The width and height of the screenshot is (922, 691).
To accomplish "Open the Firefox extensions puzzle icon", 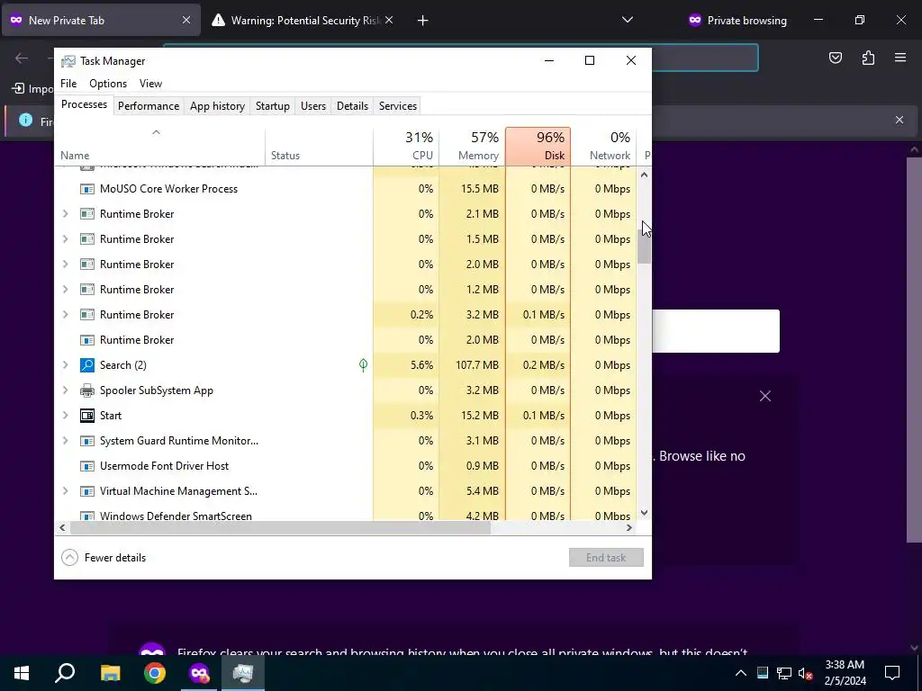I will click(868, 58).
